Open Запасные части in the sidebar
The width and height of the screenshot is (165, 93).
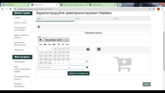point(20,23)
